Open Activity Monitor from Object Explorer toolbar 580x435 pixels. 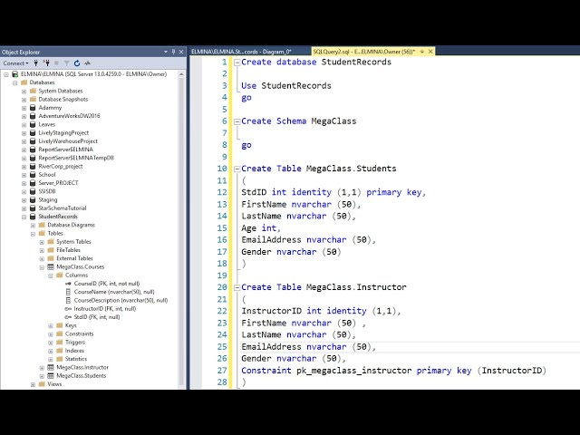pyautogui.click(x=87, y=63)
